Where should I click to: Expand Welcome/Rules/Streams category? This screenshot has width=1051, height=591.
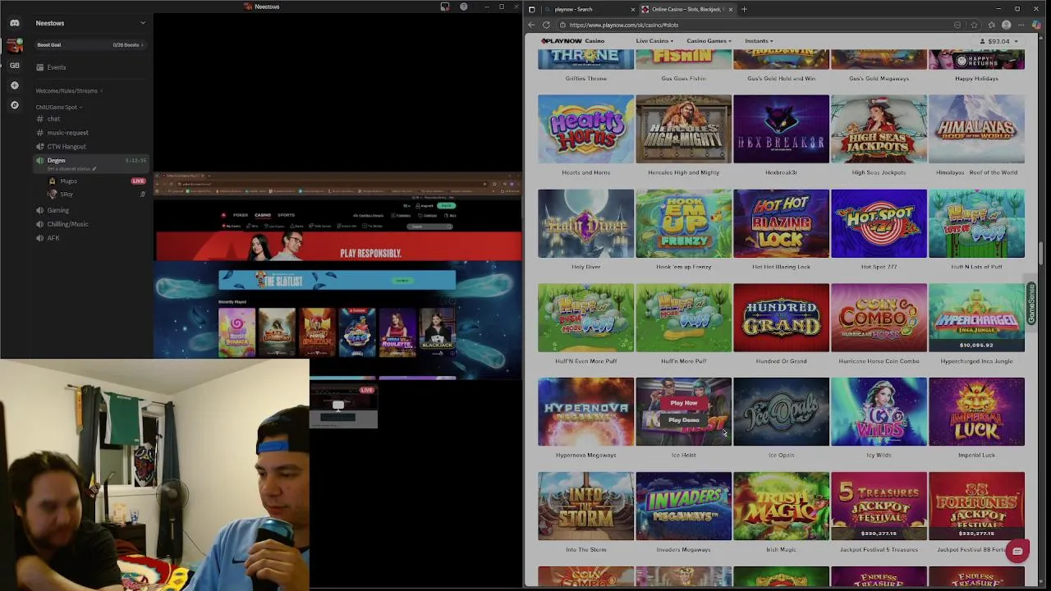tap(69, 91)
